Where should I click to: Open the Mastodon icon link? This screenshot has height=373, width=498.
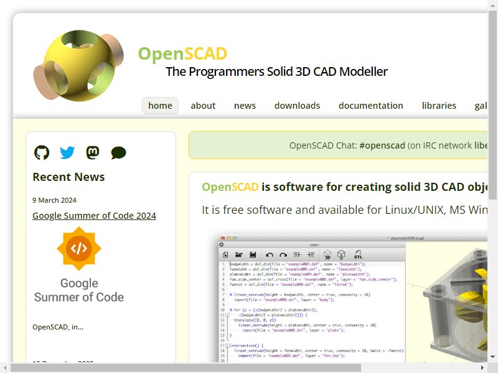coord(93,152)
